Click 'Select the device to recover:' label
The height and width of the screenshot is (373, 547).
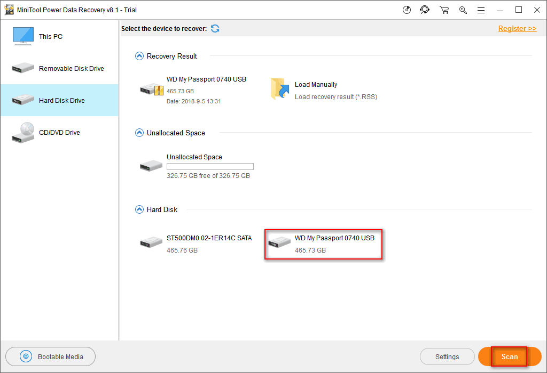164,29
